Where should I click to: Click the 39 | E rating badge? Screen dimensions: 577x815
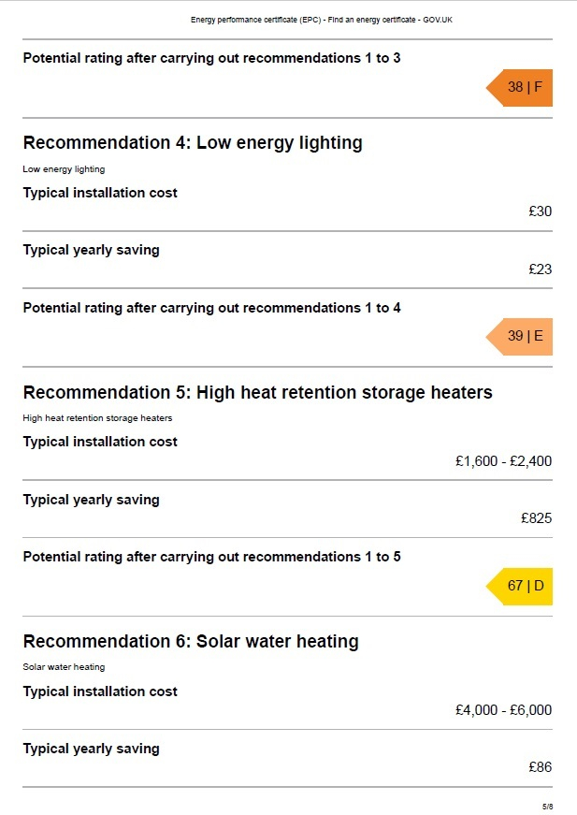[519, 336]
